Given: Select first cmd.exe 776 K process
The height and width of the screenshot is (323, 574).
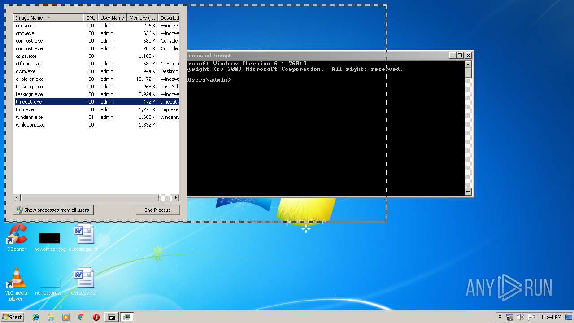Looking at the screenshot, I should (97, 26).
